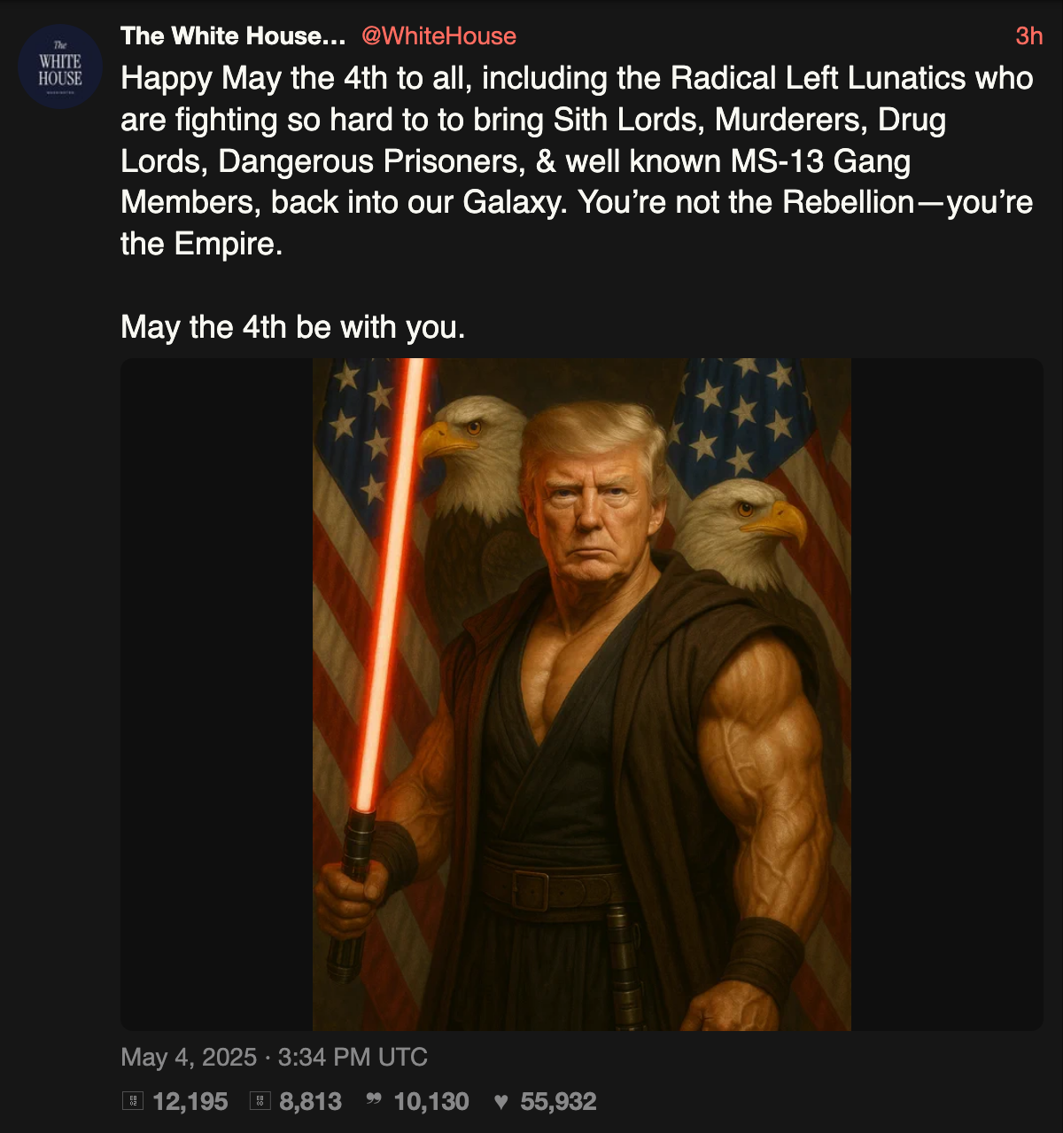Viewport: 1063px width, 1133px height.
Task: Like the post with the heart icon
Action: (500, 1101)
